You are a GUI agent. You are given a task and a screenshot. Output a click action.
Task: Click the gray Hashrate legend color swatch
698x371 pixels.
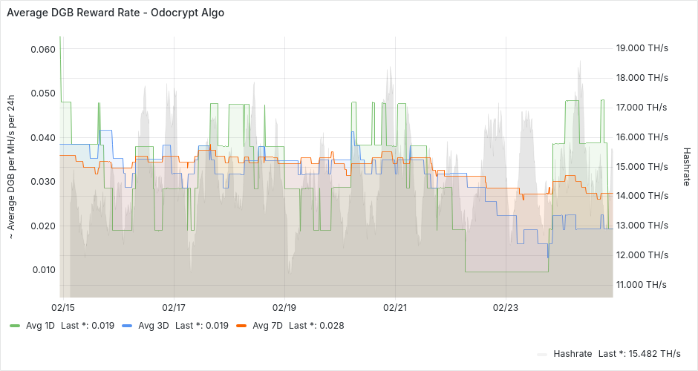tap(541, 353)
